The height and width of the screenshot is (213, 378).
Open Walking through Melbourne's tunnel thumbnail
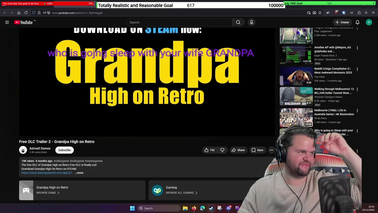[296, 96]
